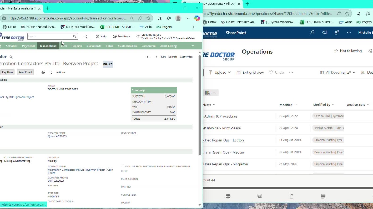This screenshot has height=209, width=373.
Task: Click the Pay Now button
Action: (7, 72)
